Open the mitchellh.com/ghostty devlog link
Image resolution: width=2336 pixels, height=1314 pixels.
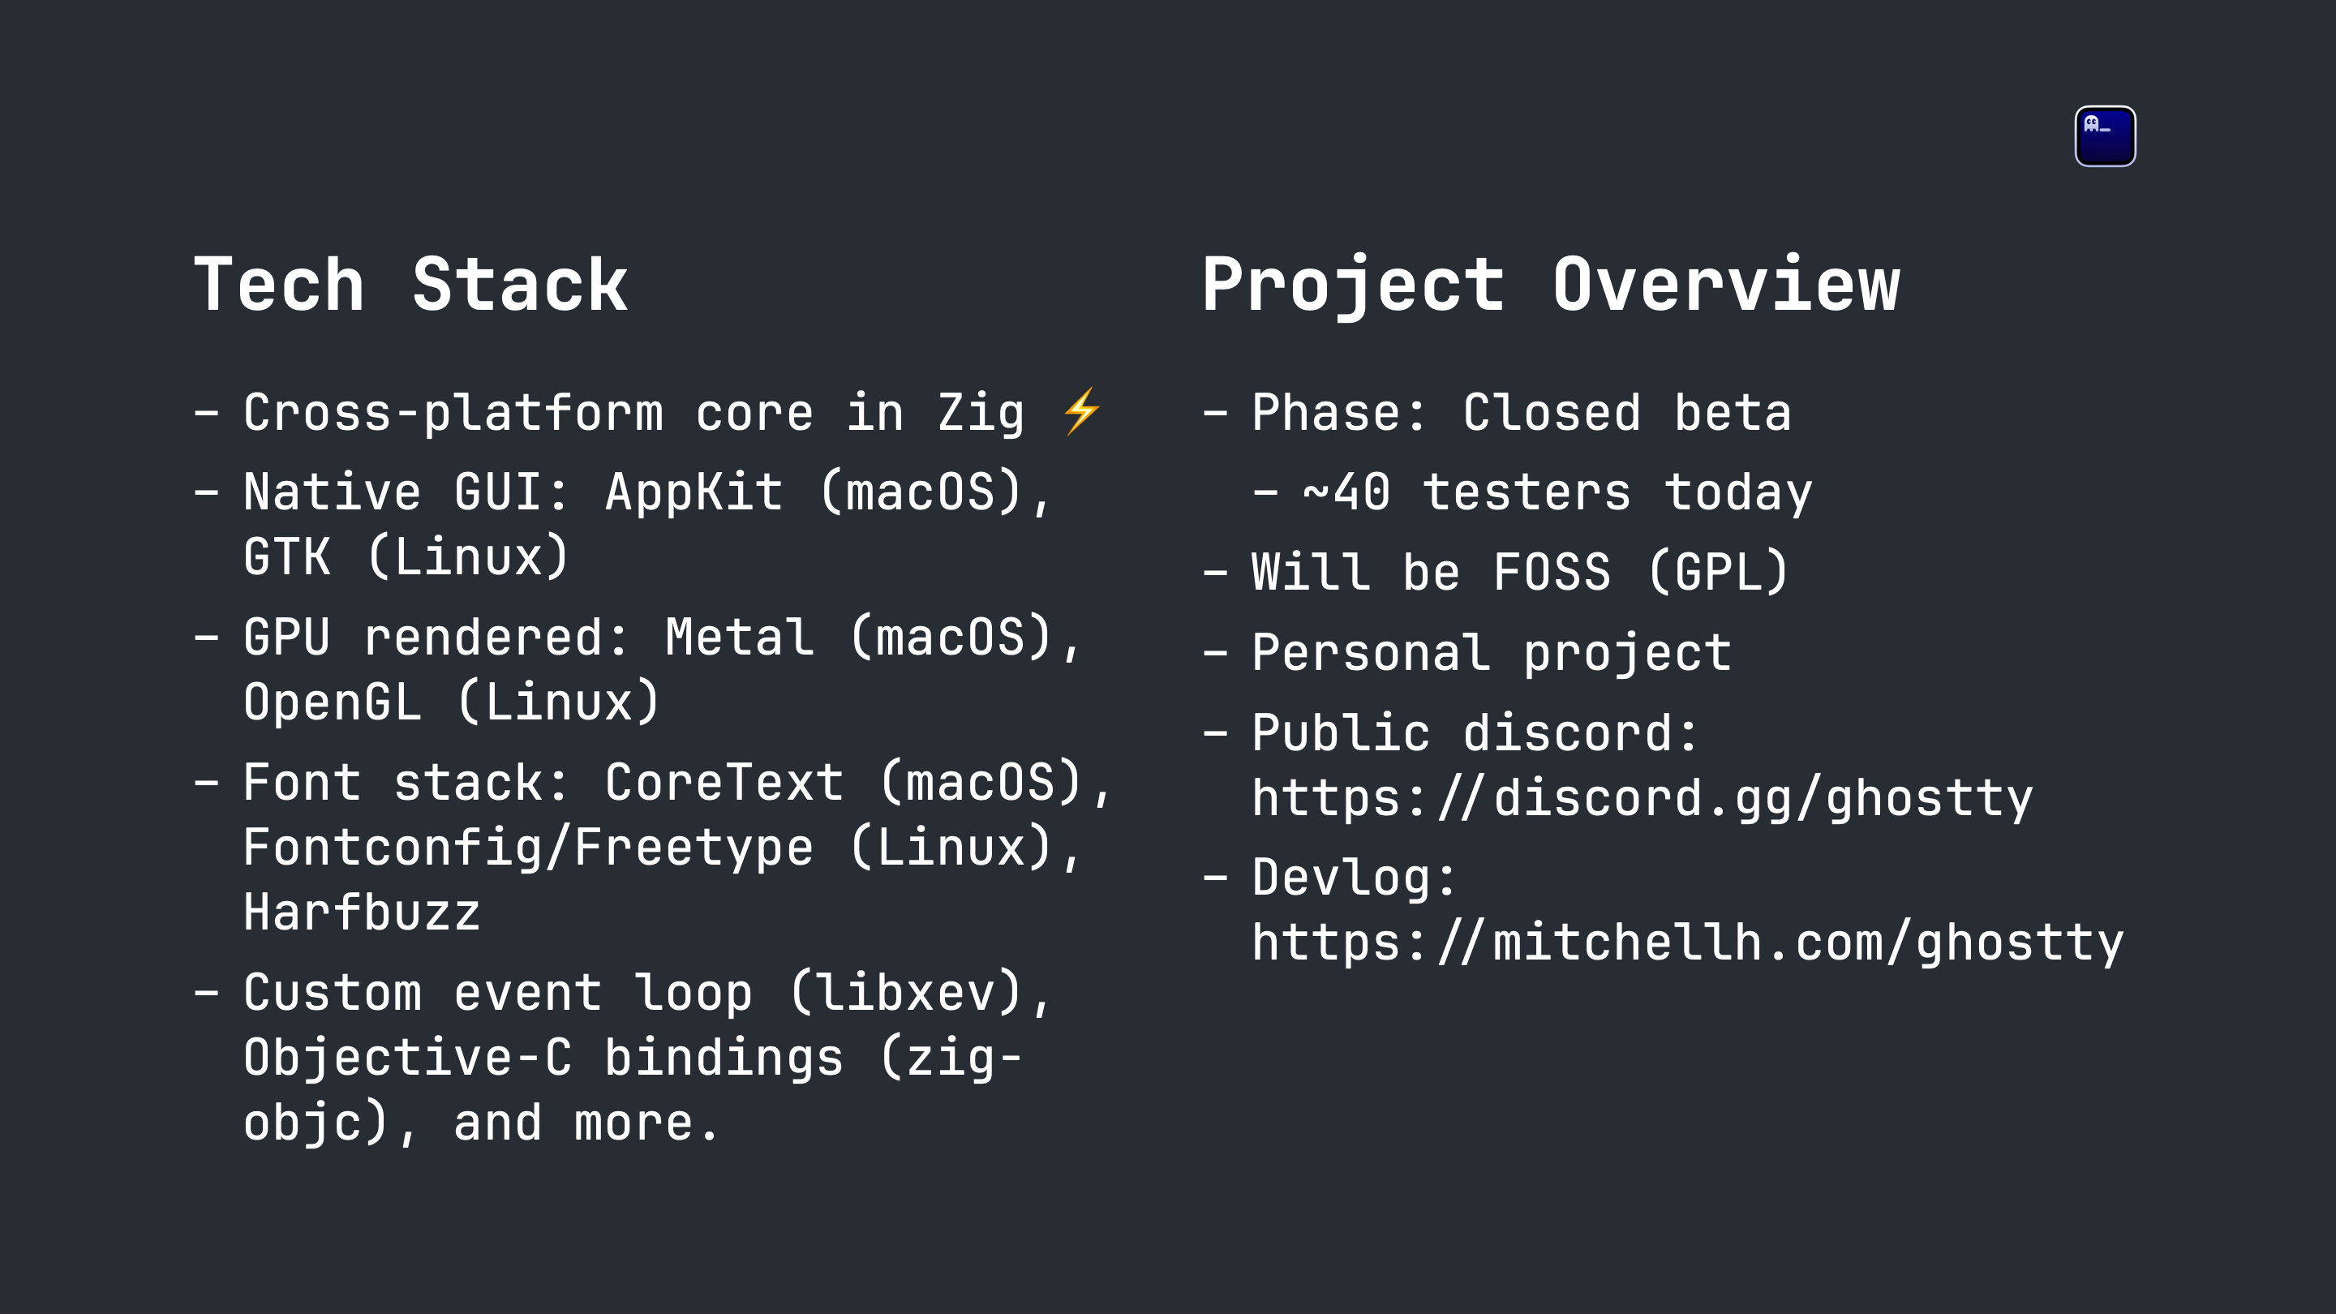1688,943
